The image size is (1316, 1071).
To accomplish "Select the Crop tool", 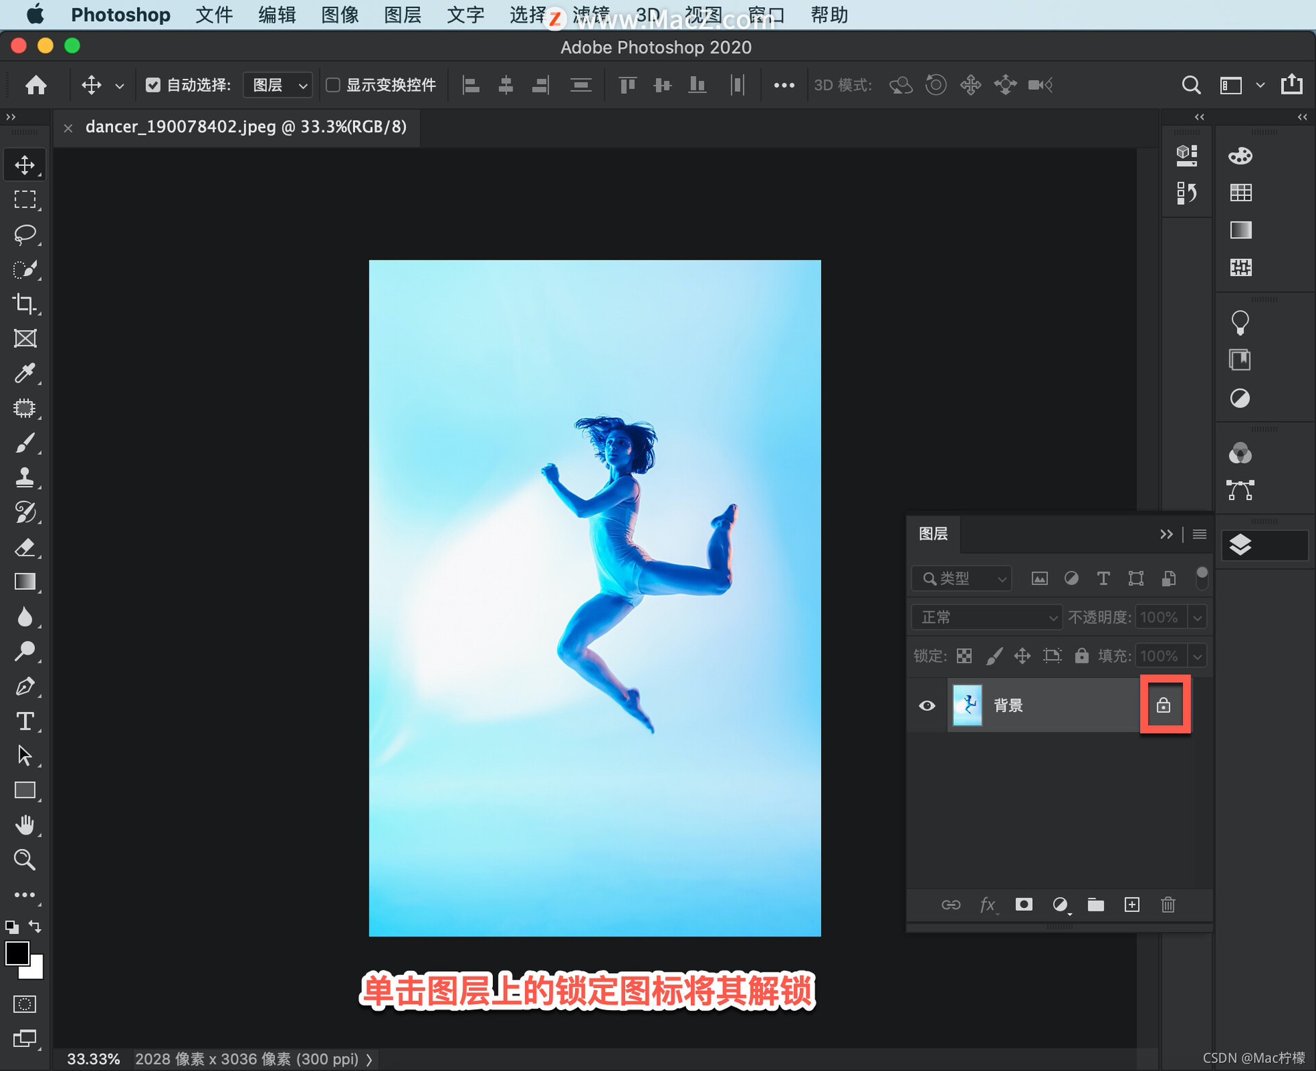I will coord(25,304).
